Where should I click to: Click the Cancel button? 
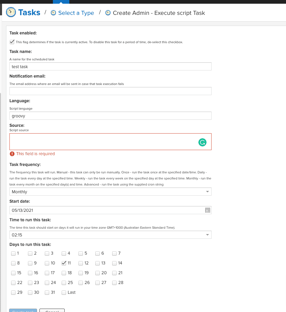point(52,311)
